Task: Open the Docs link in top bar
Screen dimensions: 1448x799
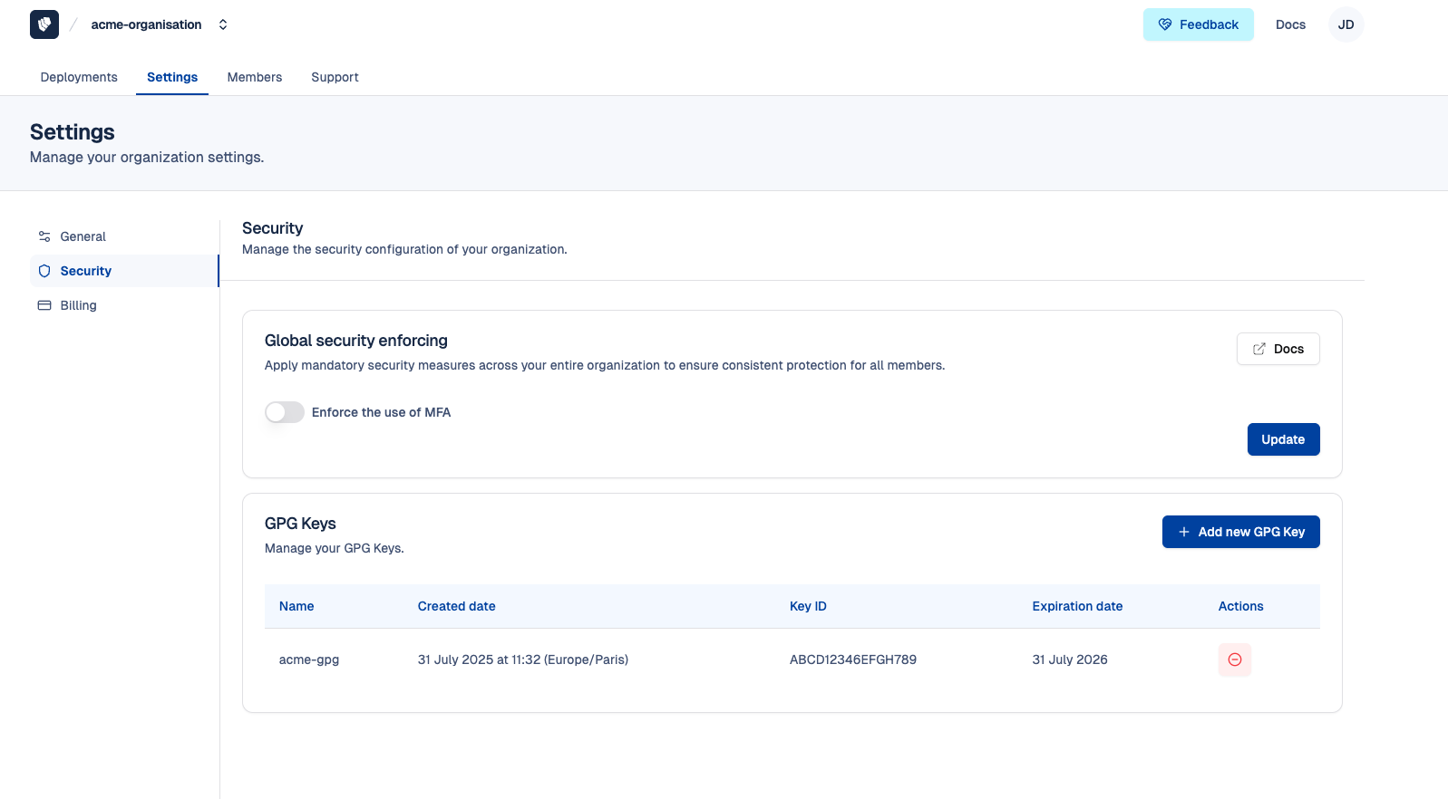Action: tap(1290, 24)
